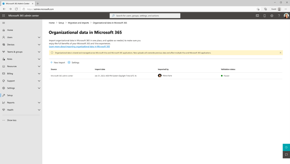Go to Home breadcrumb link

(52, 23)
